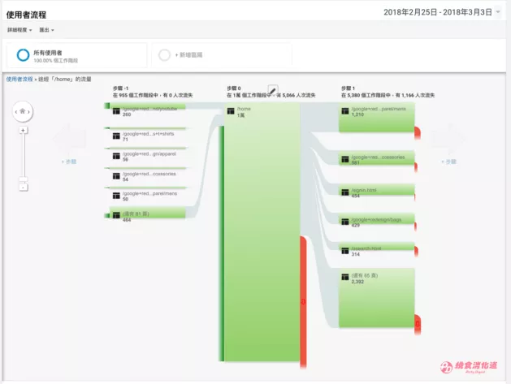Zoom in with the plus button
Screen dimensions: 511x384
pos(23,130)
